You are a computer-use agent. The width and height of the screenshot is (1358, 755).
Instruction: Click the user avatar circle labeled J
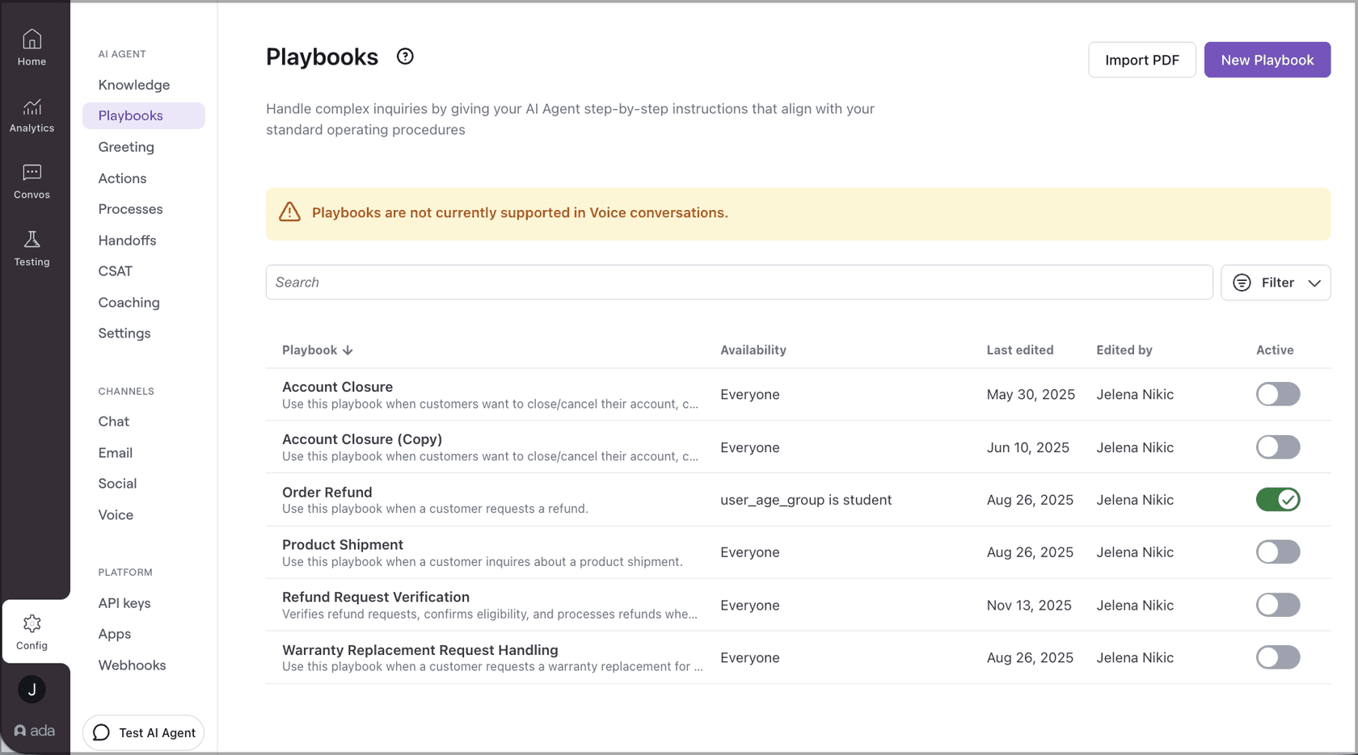pos(32,690)
